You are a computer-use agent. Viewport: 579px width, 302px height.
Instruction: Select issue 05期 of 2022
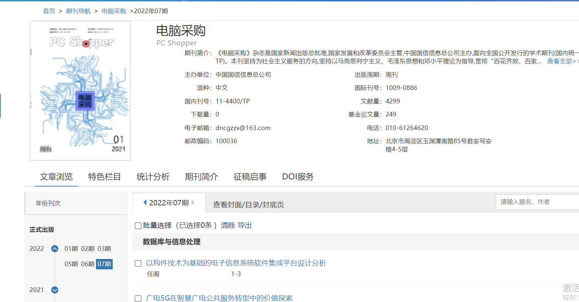coord(71,264)
